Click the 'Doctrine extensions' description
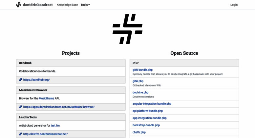This screenshot has width=255, height=138. (143, 97)
